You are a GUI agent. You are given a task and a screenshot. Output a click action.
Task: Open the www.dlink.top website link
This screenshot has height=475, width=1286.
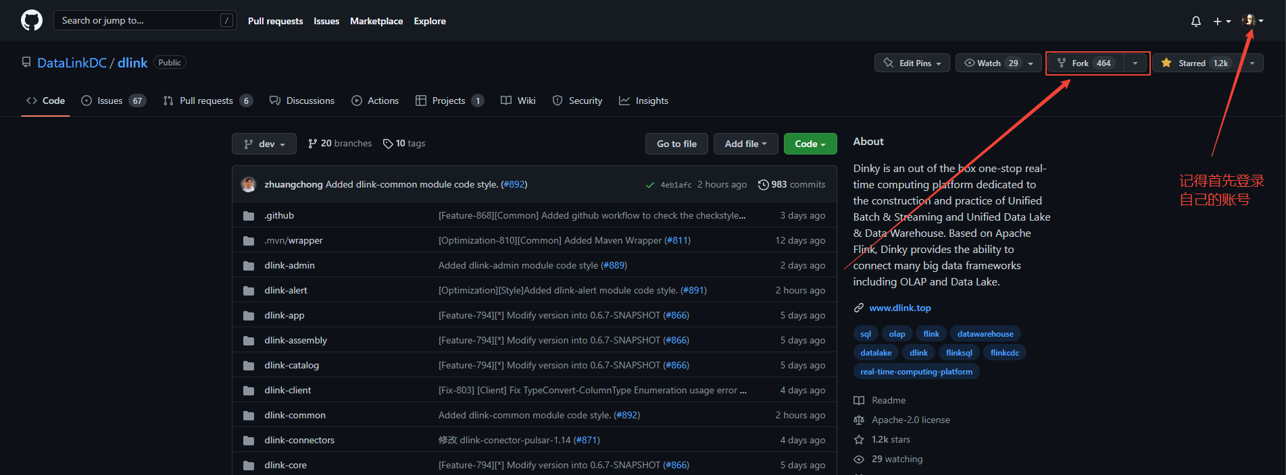pos(899,308)
